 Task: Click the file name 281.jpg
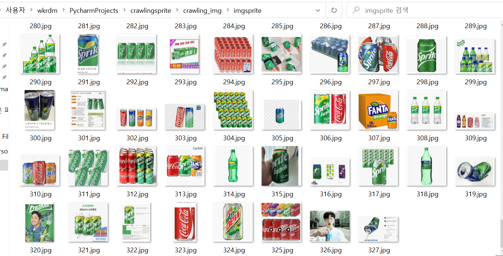[89, 26]
